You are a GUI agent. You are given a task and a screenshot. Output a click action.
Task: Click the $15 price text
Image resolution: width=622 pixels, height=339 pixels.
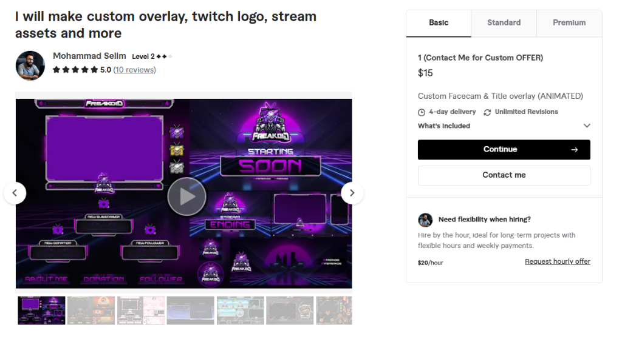pos(425,73)
